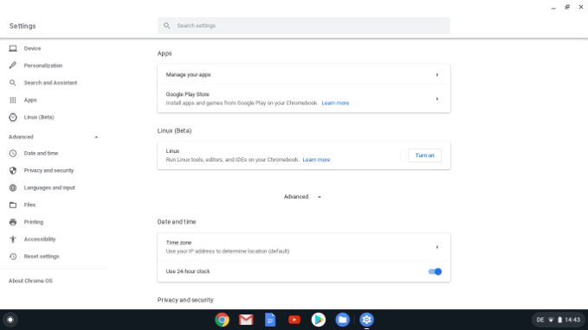Click the Wi-Fi icon in system tray
This screenshot has width=588, height=330.
(551, 320)
